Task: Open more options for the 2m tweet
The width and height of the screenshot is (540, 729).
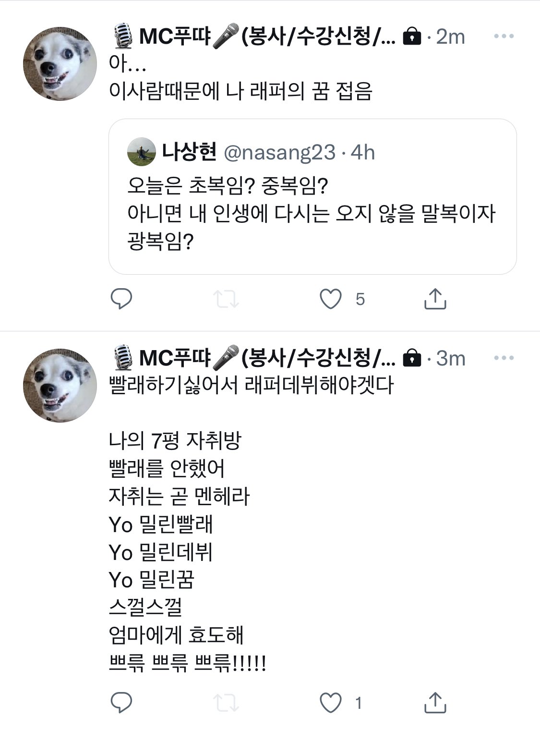Action: (x=504, y=36)
